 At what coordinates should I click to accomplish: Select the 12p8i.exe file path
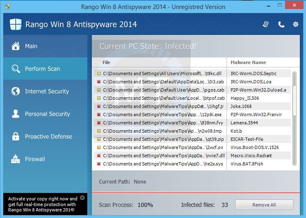click(162, 115)
